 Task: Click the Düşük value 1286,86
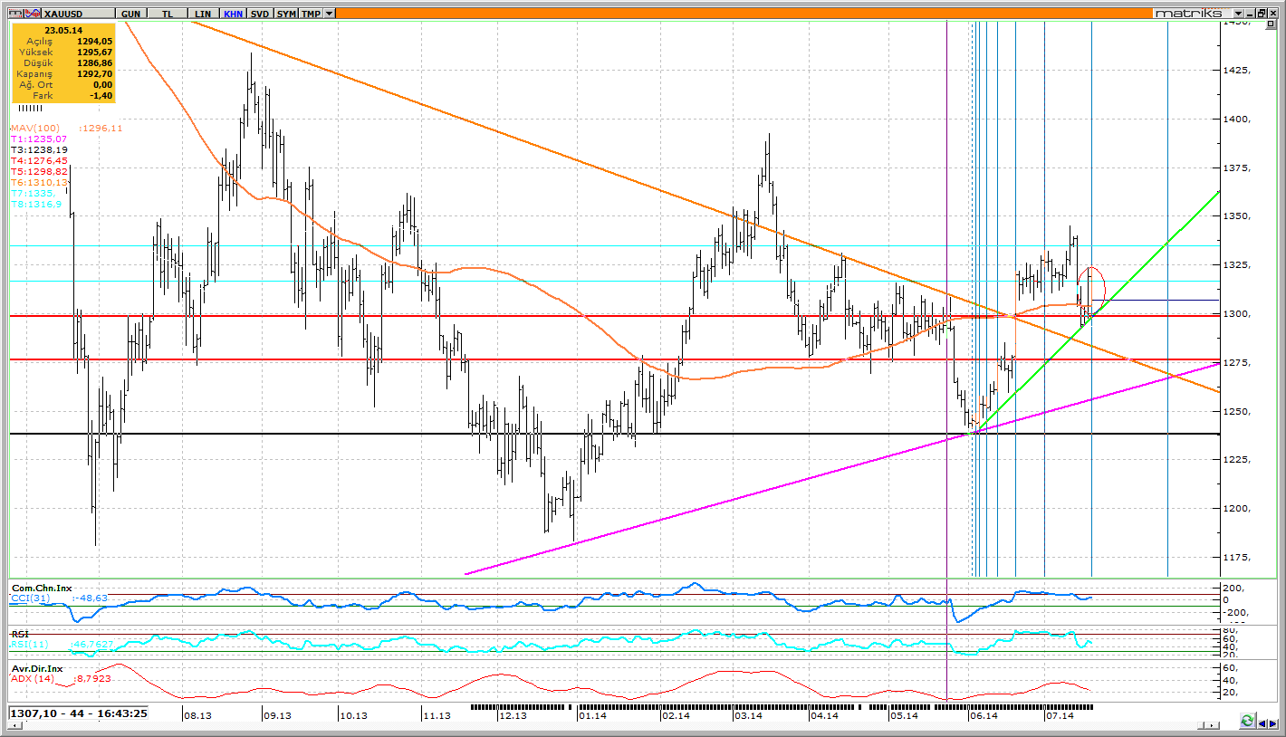coord(95,62)
